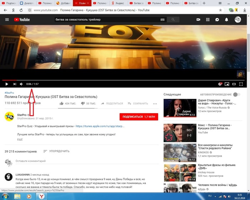
Task: Open the three-dot more actions menu
Action: [155, 103]
